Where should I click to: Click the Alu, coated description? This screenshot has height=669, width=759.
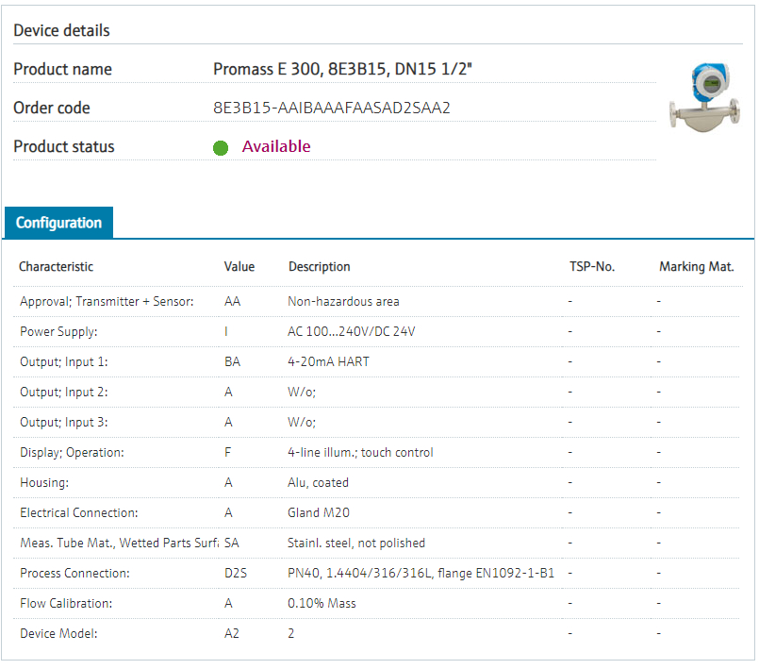pyautogui.click(x=318, y=483)
